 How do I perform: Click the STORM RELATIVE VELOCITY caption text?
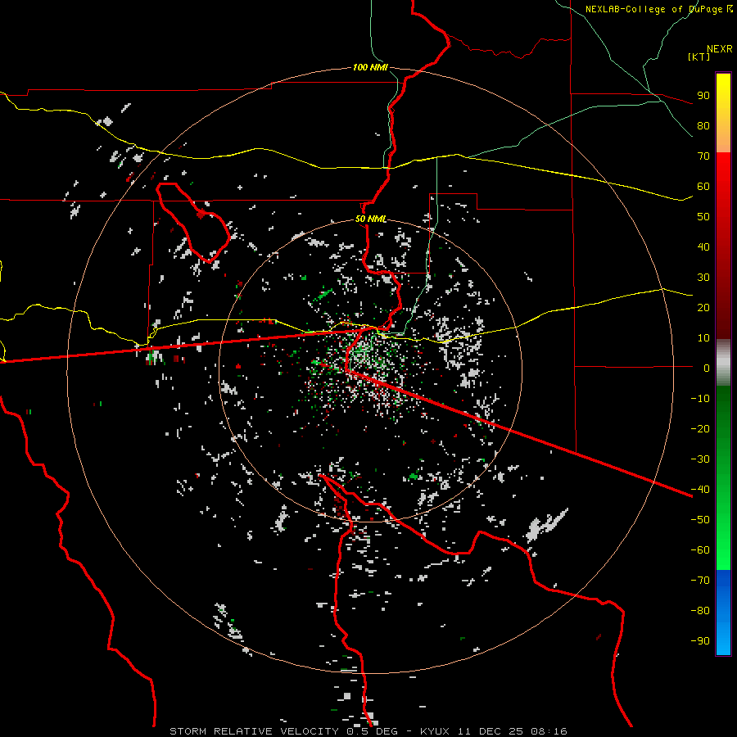[x=255, y=731]
